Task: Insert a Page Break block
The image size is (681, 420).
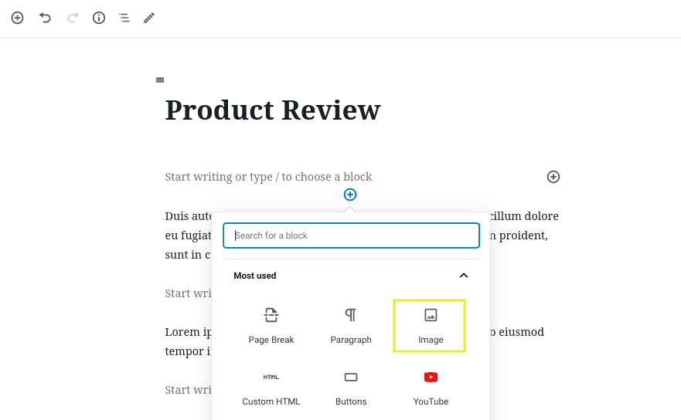Action: [x=271, y=325]
